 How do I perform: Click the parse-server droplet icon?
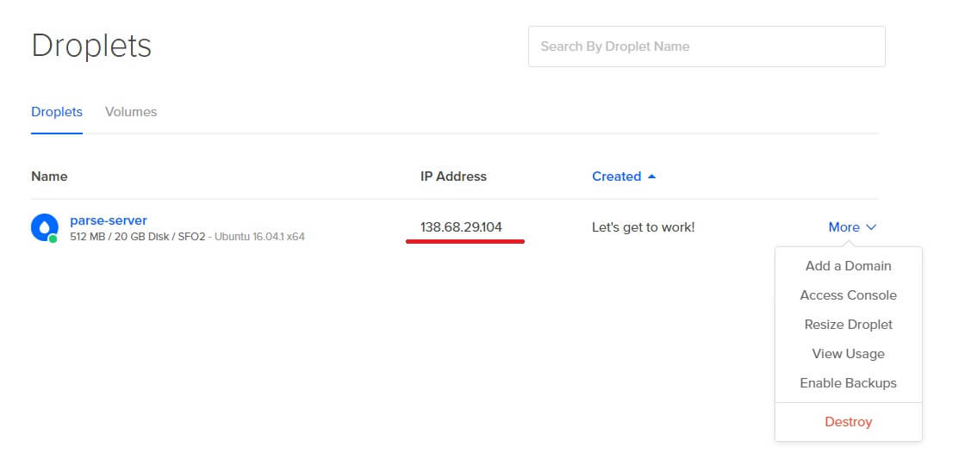(44, 227)
